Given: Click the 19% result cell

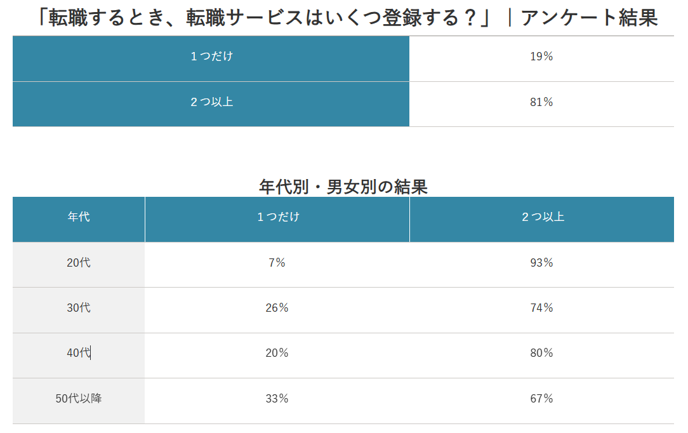Looking at the screenshot, I should [541, 57].
